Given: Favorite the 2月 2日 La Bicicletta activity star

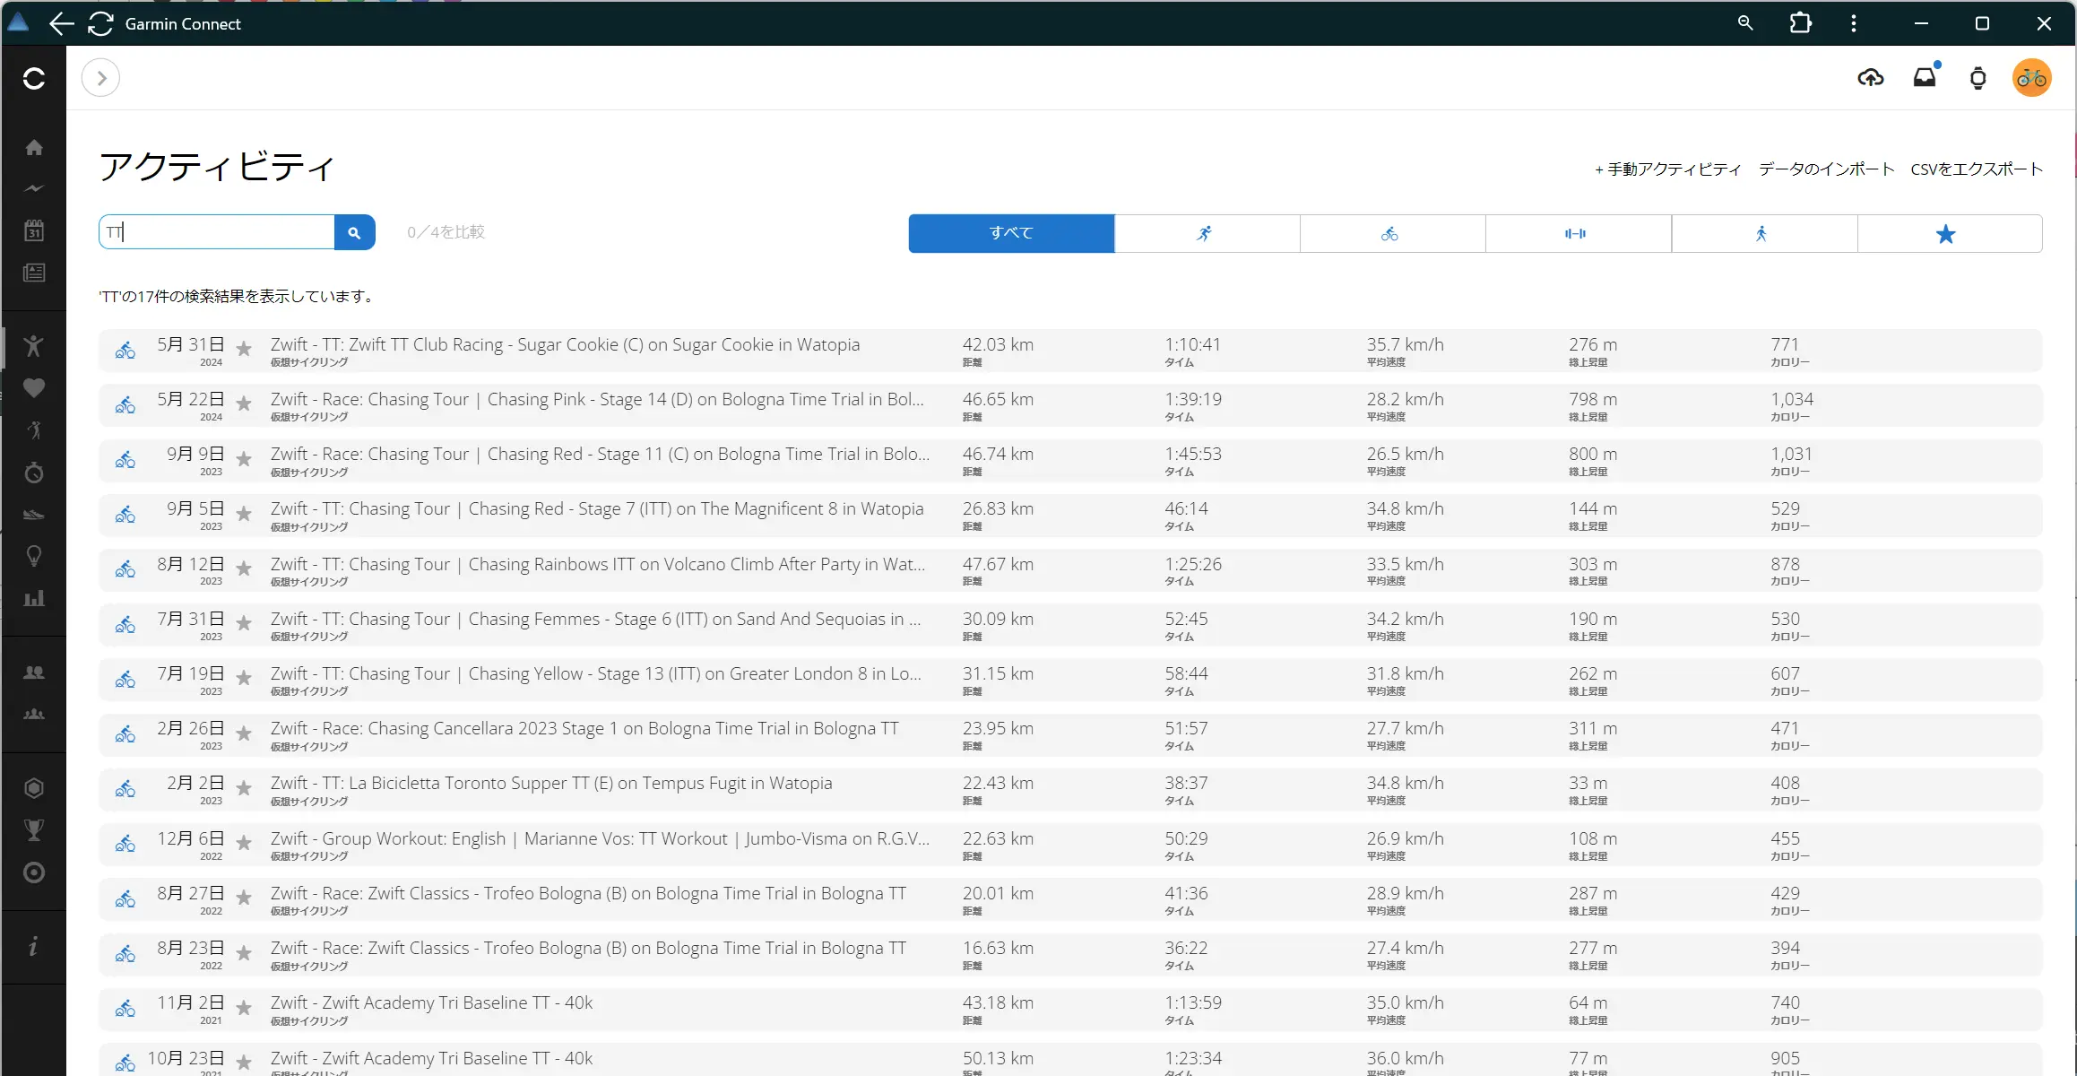Looking at the screenshot, I should (243, 788).
